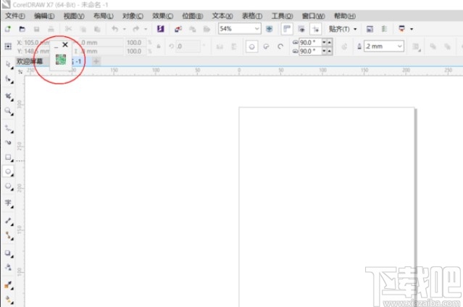Select the Rectangle tool

[x=8, y=157]
